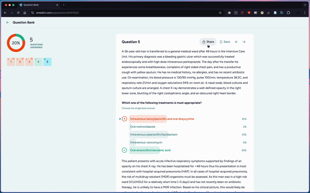This screenshot has width=310, height=193.
Task: Go to next question arrow
Action: 244,42
